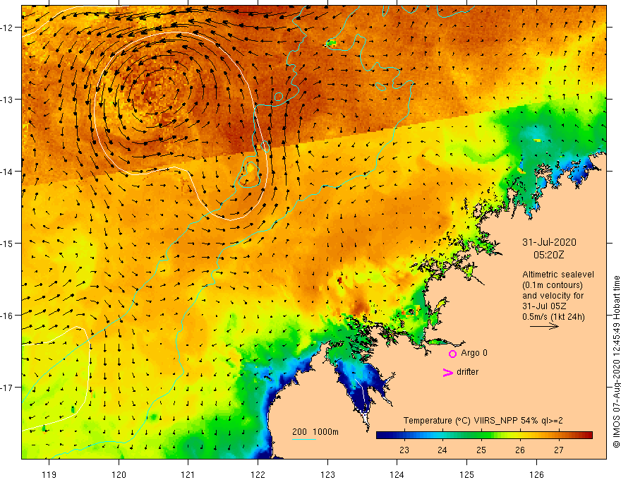Image resolution: width=621 pixels, height=480 pixels.
Task: Click longitude axis label 121
Action: pyautogui.click(x=188, y=475)
